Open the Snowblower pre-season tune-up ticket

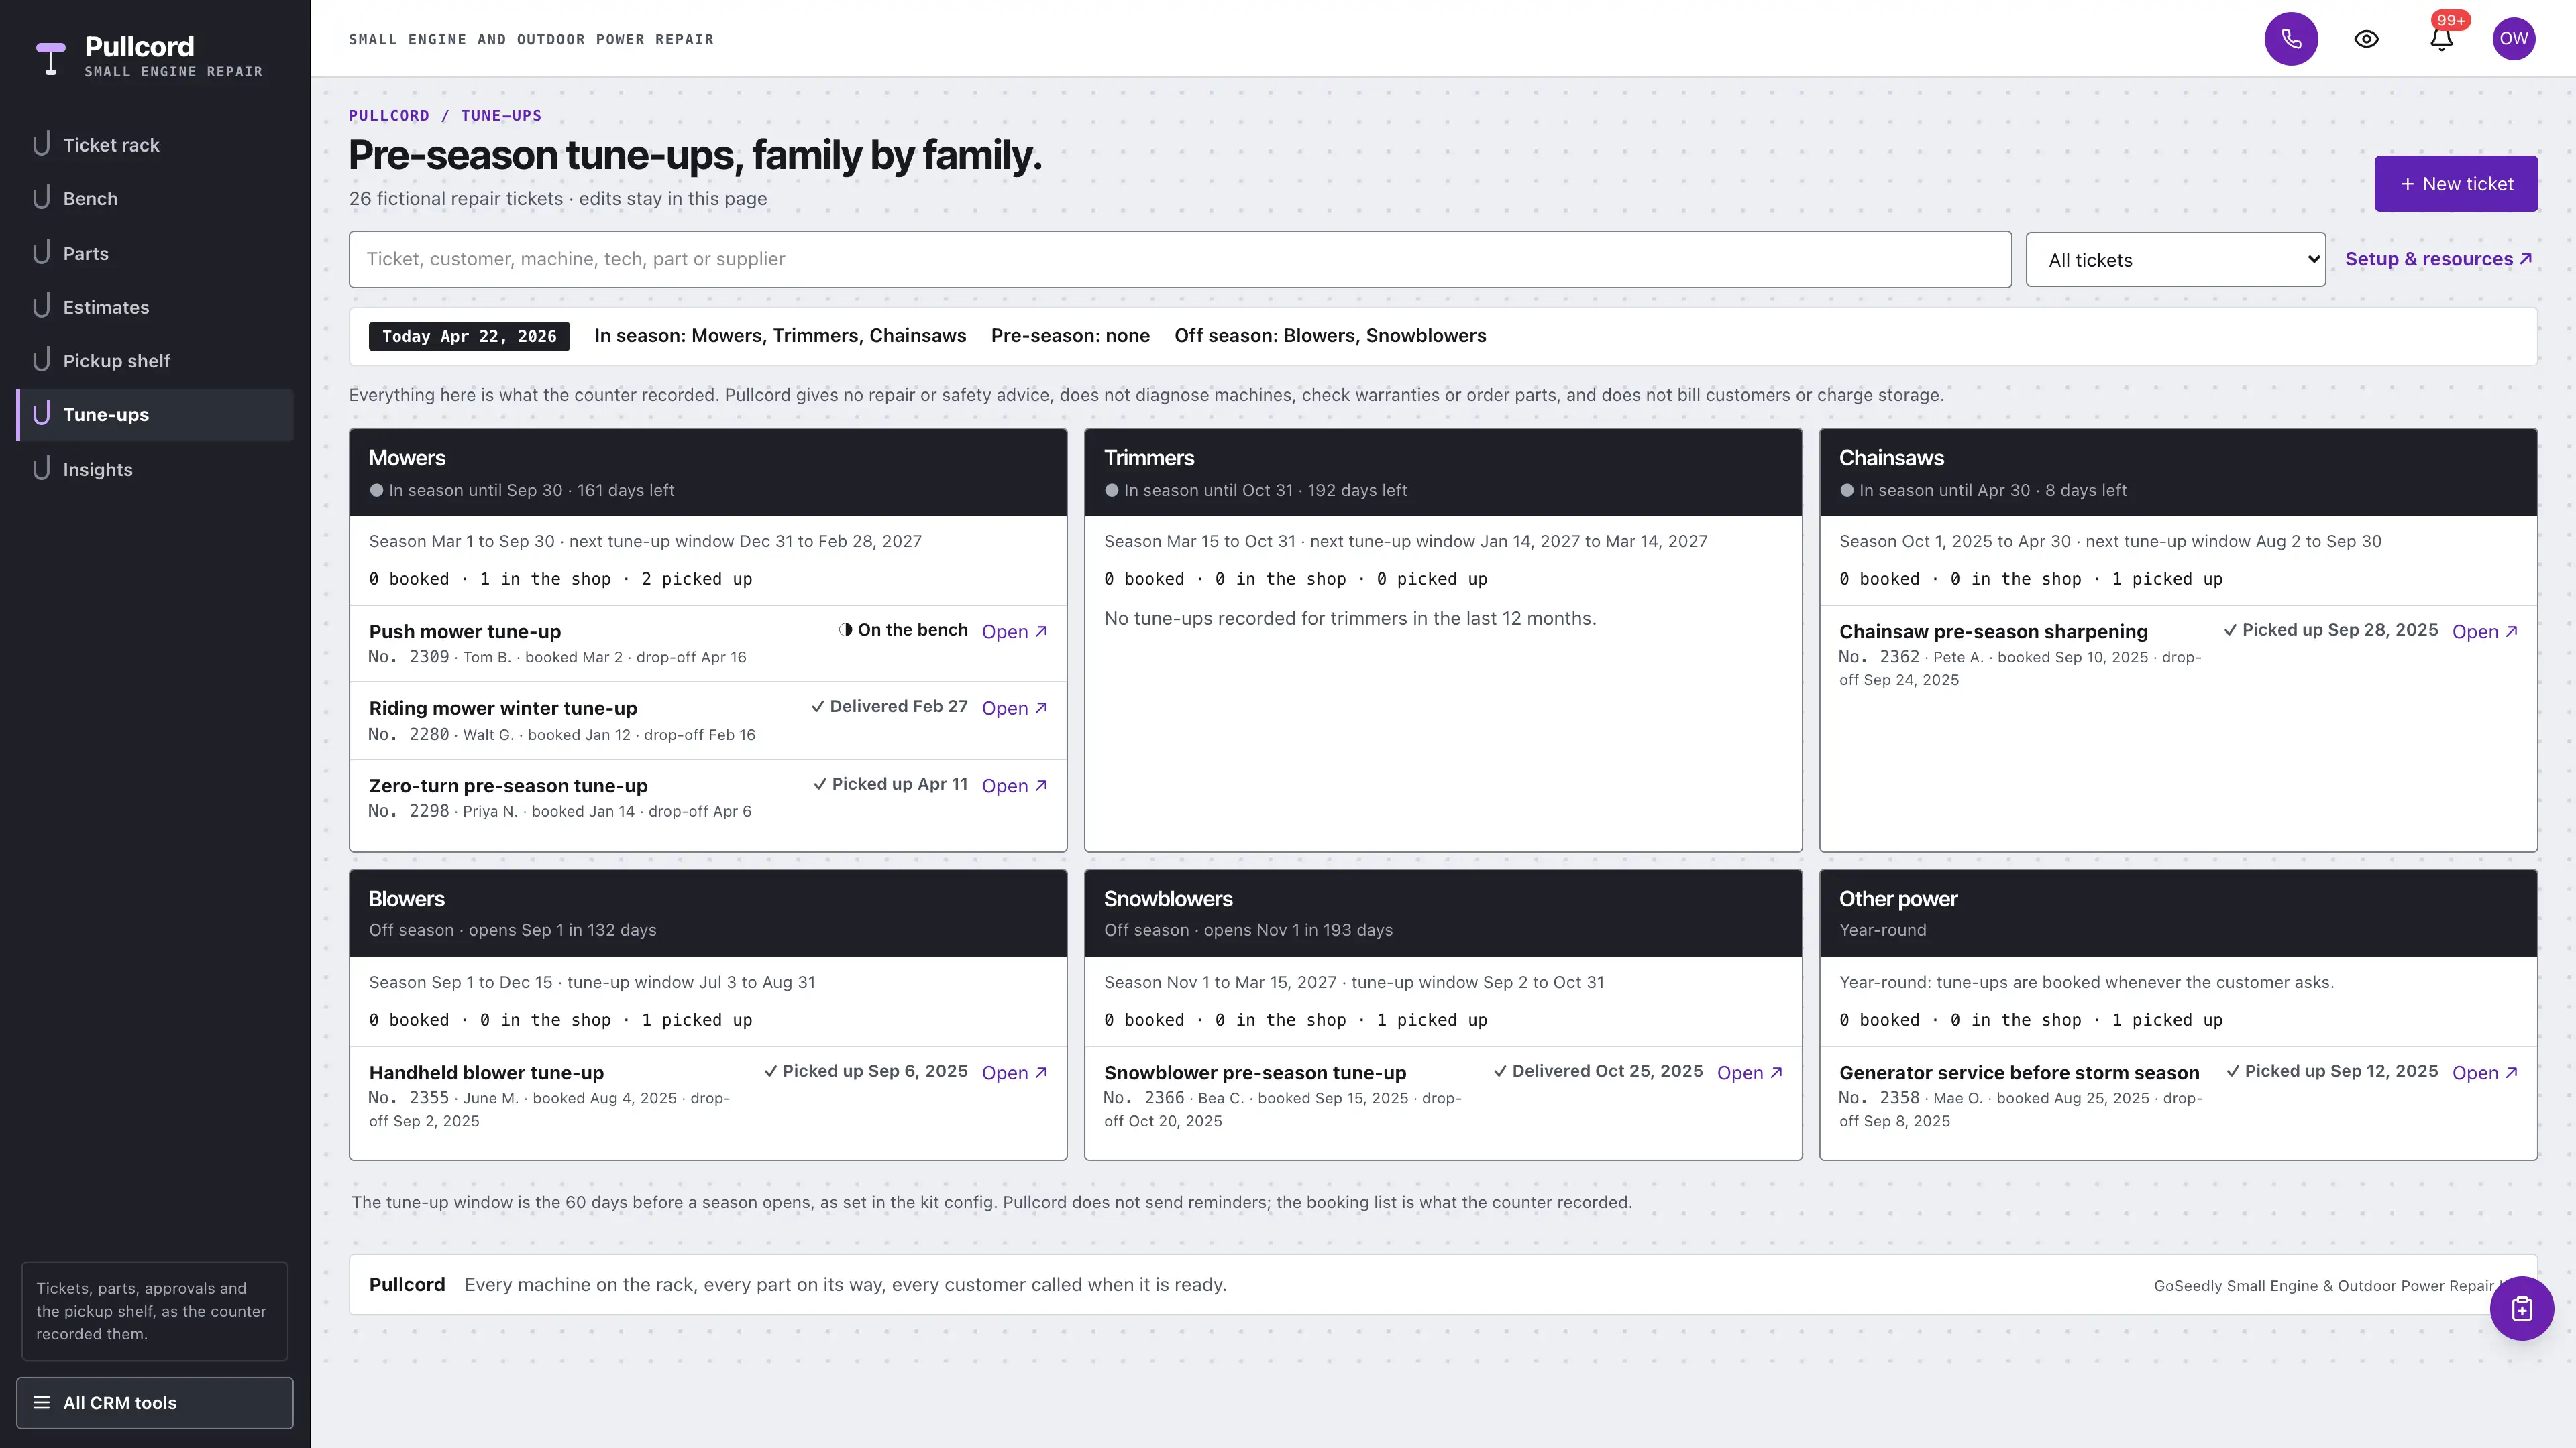1749,1073
